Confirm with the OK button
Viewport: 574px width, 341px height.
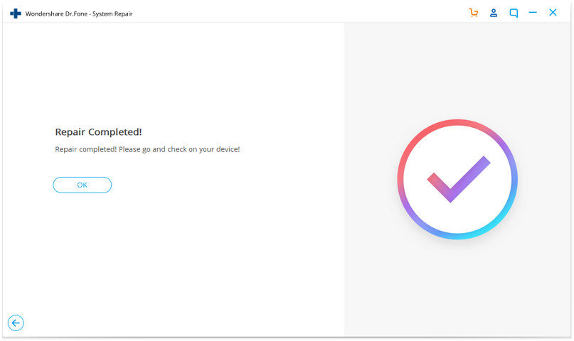83,185
